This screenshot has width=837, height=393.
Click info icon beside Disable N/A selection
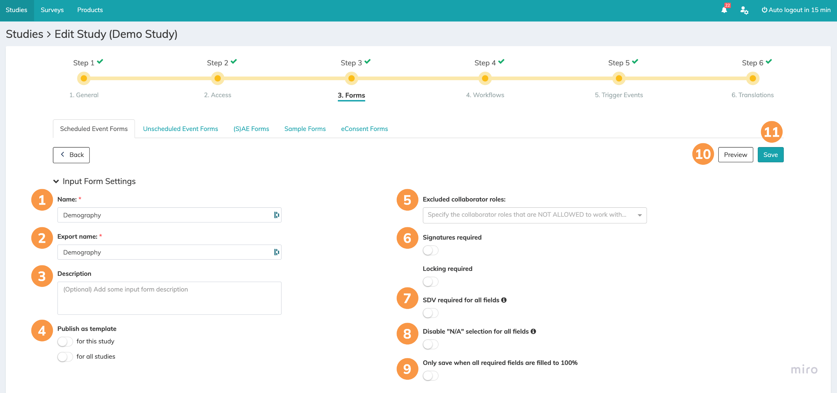click(533, 331)
